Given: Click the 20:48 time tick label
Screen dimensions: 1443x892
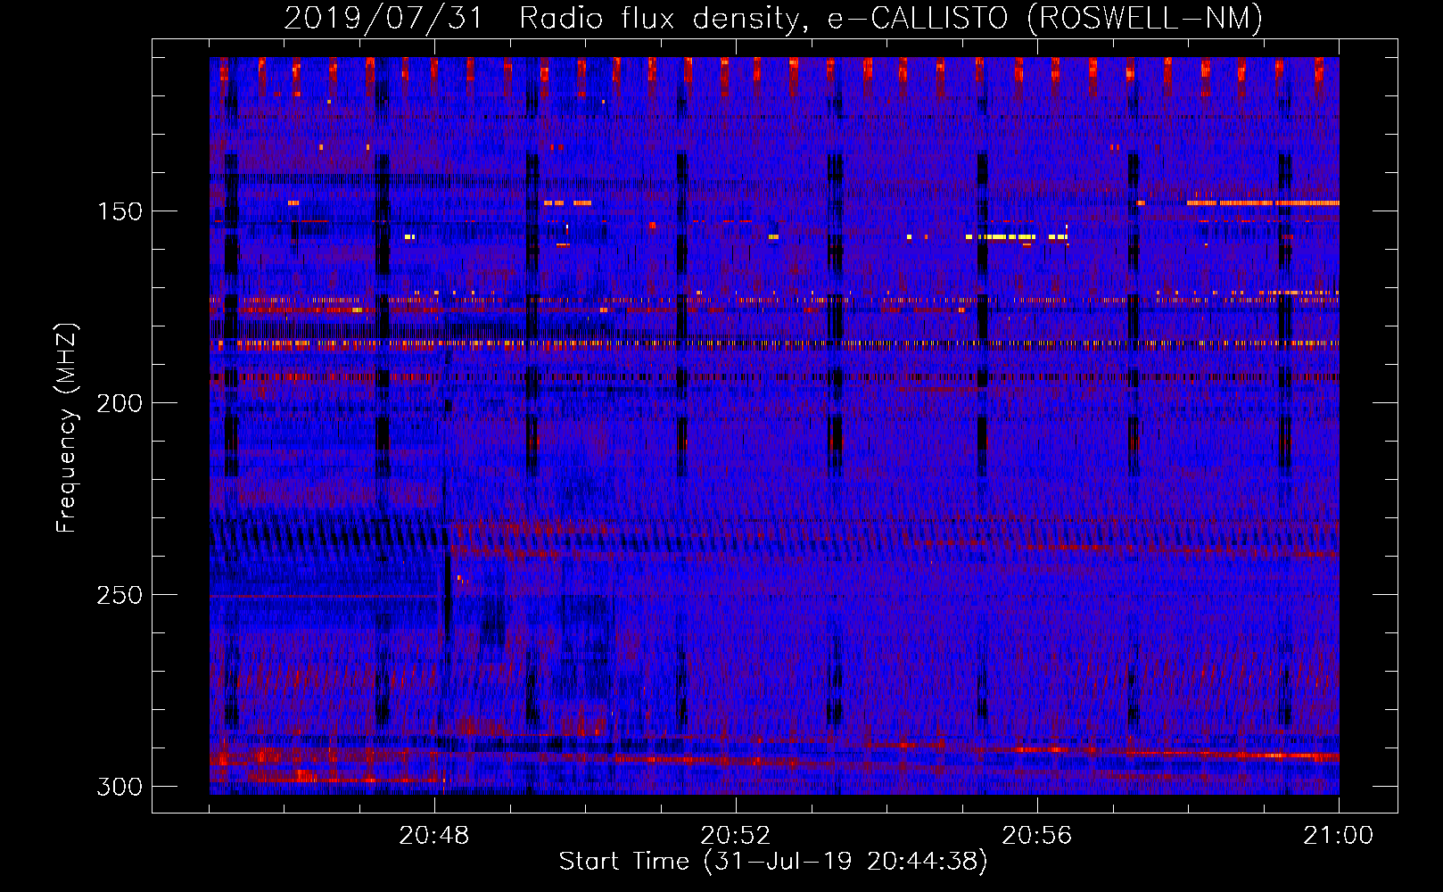Looking at the screenshot, I should [x=434, y=836].
